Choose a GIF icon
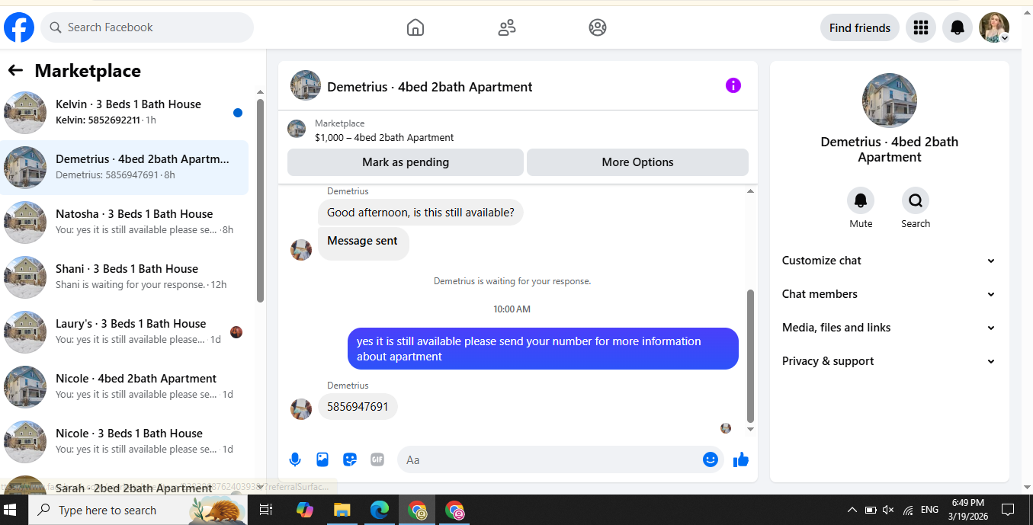1033x525 pixels. [377, 459]
